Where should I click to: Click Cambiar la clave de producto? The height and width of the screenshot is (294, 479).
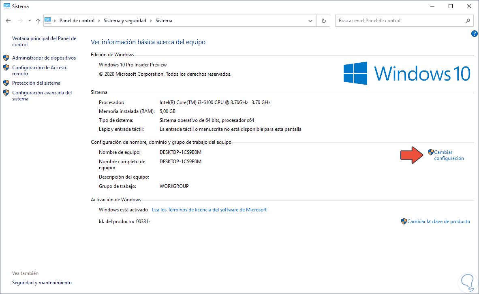tap(438, 222)
